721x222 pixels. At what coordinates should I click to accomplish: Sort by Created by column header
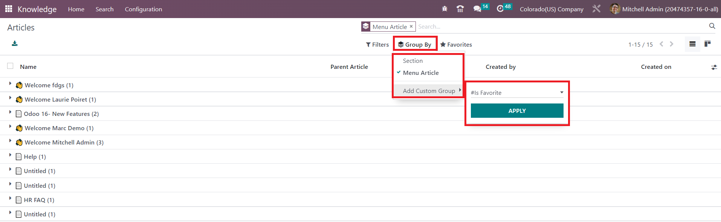click(x=501, y=67)
